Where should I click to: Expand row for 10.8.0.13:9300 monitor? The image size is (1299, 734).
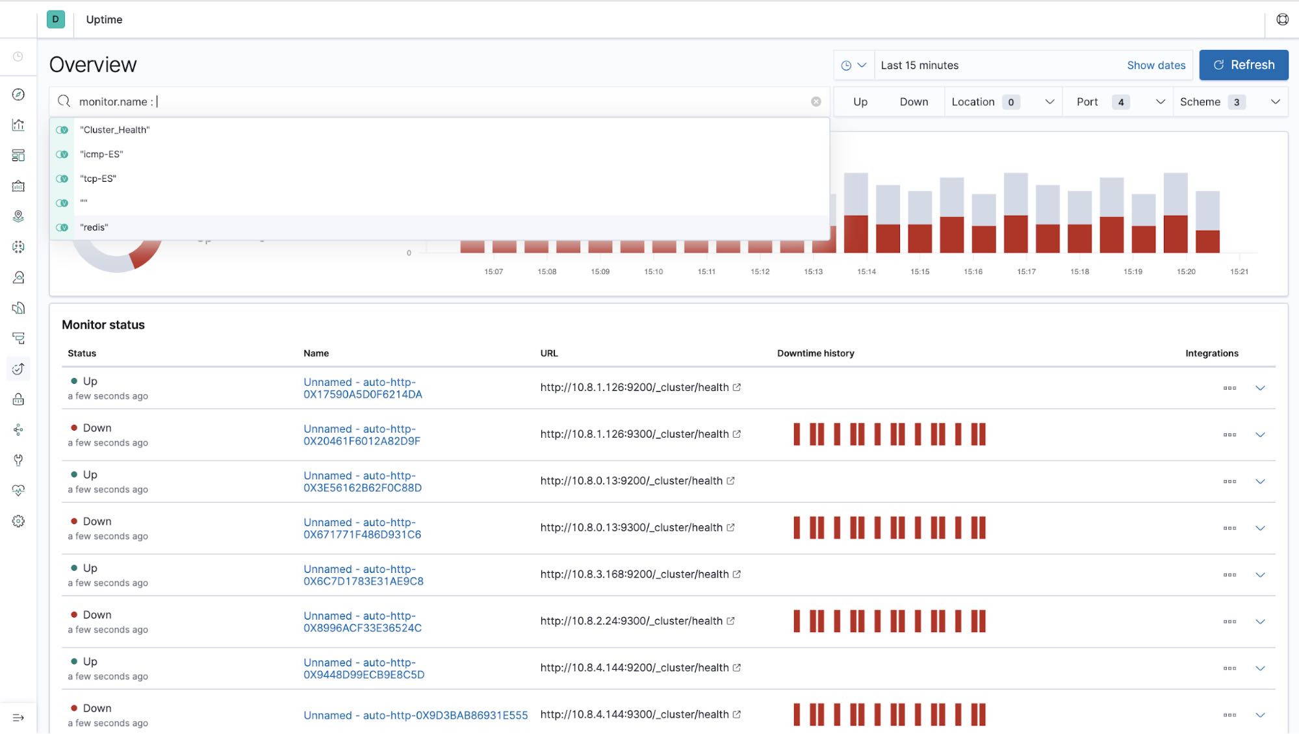1260,528
